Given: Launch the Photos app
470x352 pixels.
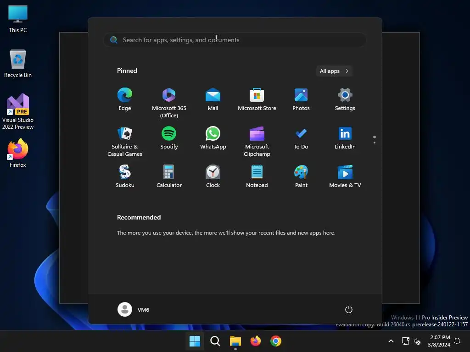Looking at the screenshot, I should [301, 99].
